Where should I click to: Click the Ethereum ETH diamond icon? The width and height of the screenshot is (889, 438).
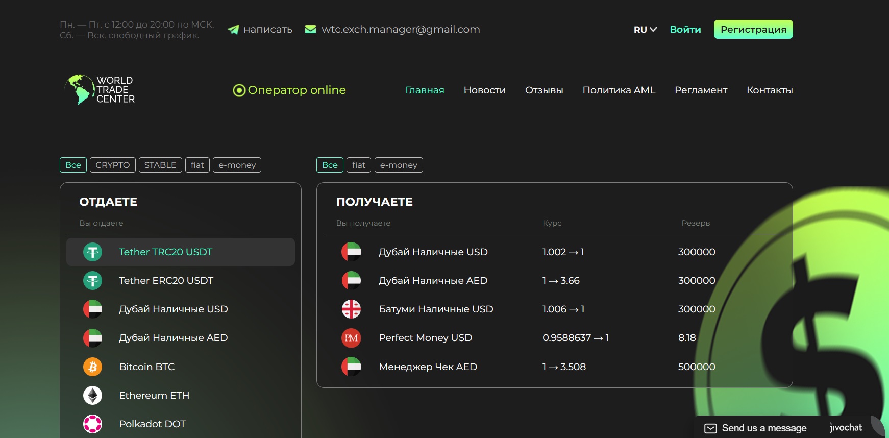[x=93, y=395]
